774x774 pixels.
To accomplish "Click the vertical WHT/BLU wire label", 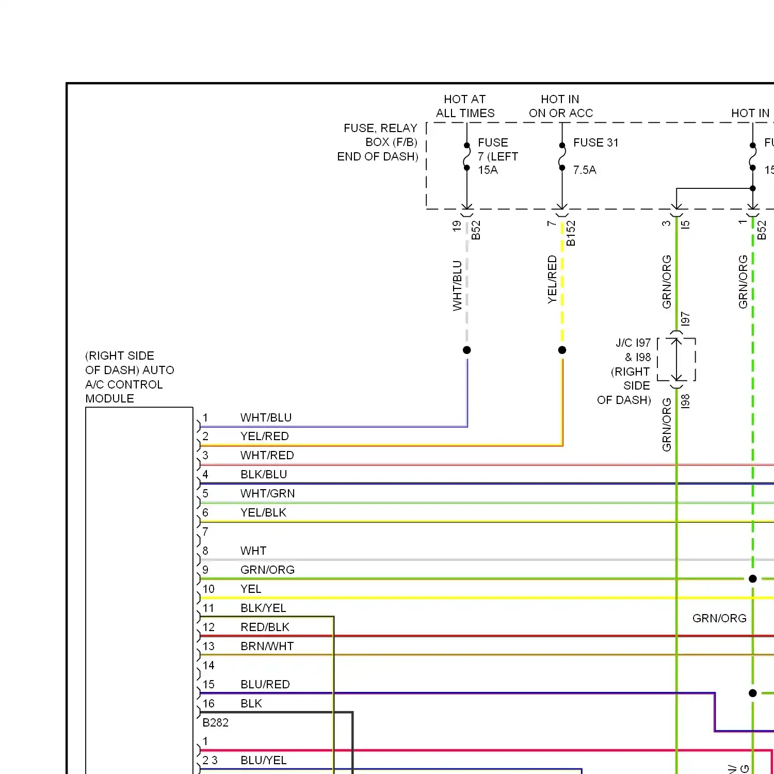I will 457,285.
